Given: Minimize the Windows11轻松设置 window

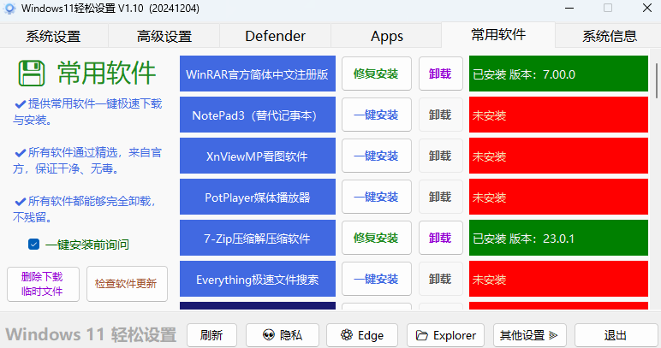Looking at the screenshot, I should pyautogui.click(x=569, y=8).
